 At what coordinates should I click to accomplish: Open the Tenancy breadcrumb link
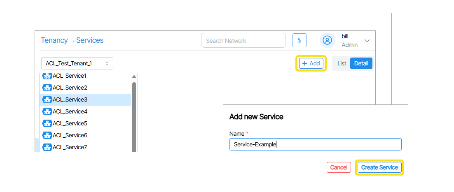click(x=54, y=40)
